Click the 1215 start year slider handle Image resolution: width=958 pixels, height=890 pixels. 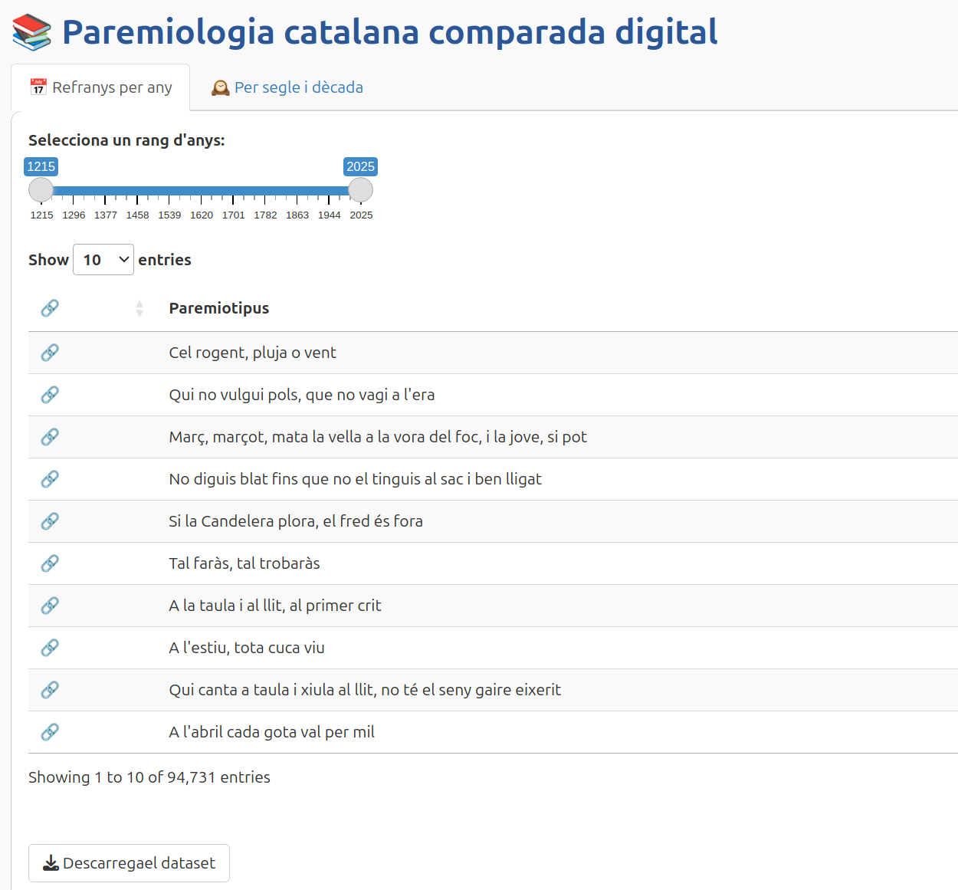(41, 190)
